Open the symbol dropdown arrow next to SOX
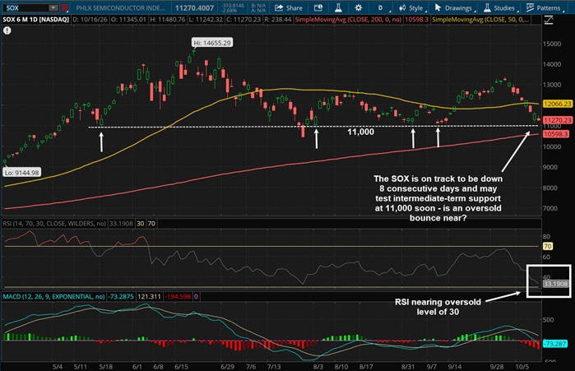The image size is (575, 371). click(x=53, y=7)
